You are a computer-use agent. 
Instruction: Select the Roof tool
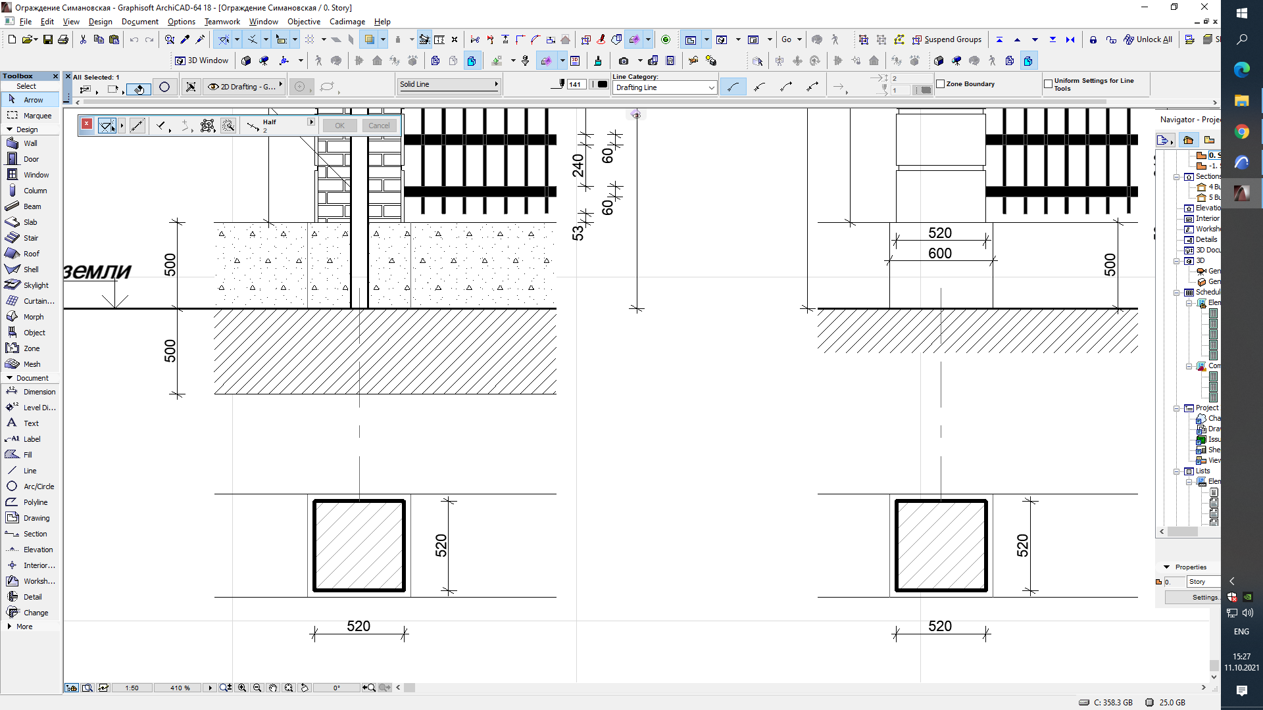[30, 254]
